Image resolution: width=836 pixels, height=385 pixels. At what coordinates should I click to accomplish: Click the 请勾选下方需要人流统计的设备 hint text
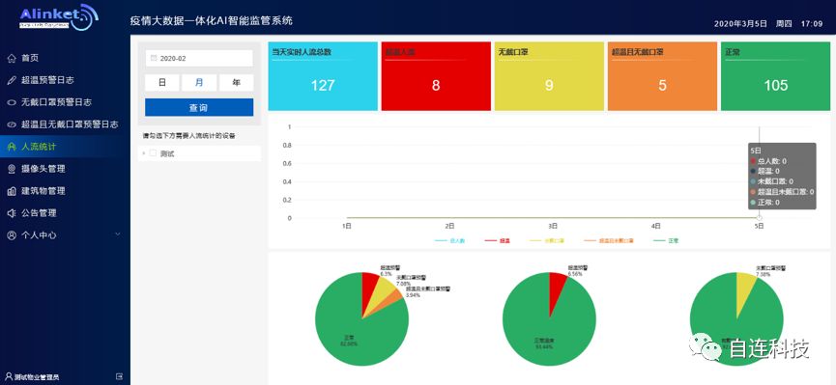click(188, 136)
